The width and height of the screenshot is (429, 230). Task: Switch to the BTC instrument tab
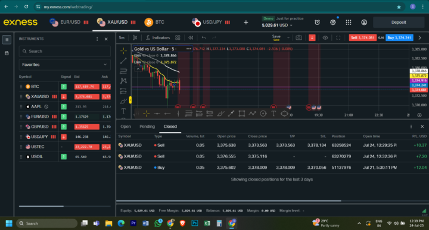coord(154,22)
